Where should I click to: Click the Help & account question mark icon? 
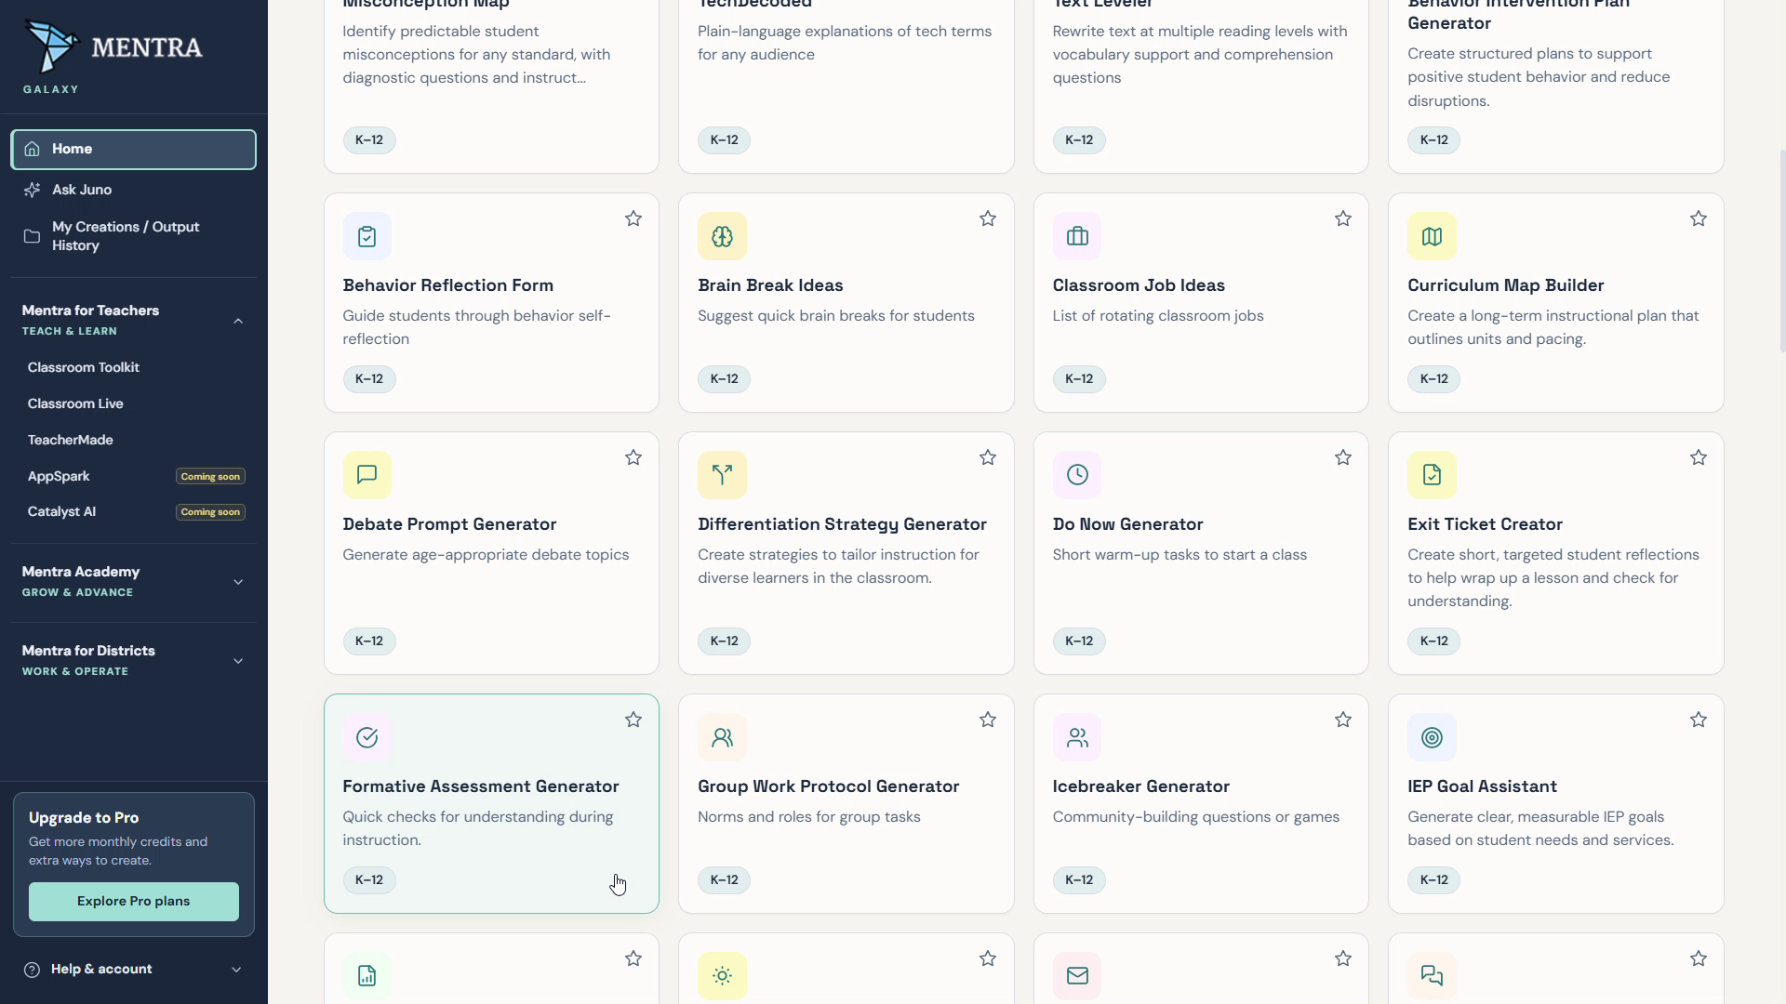(x=33, y=970)
